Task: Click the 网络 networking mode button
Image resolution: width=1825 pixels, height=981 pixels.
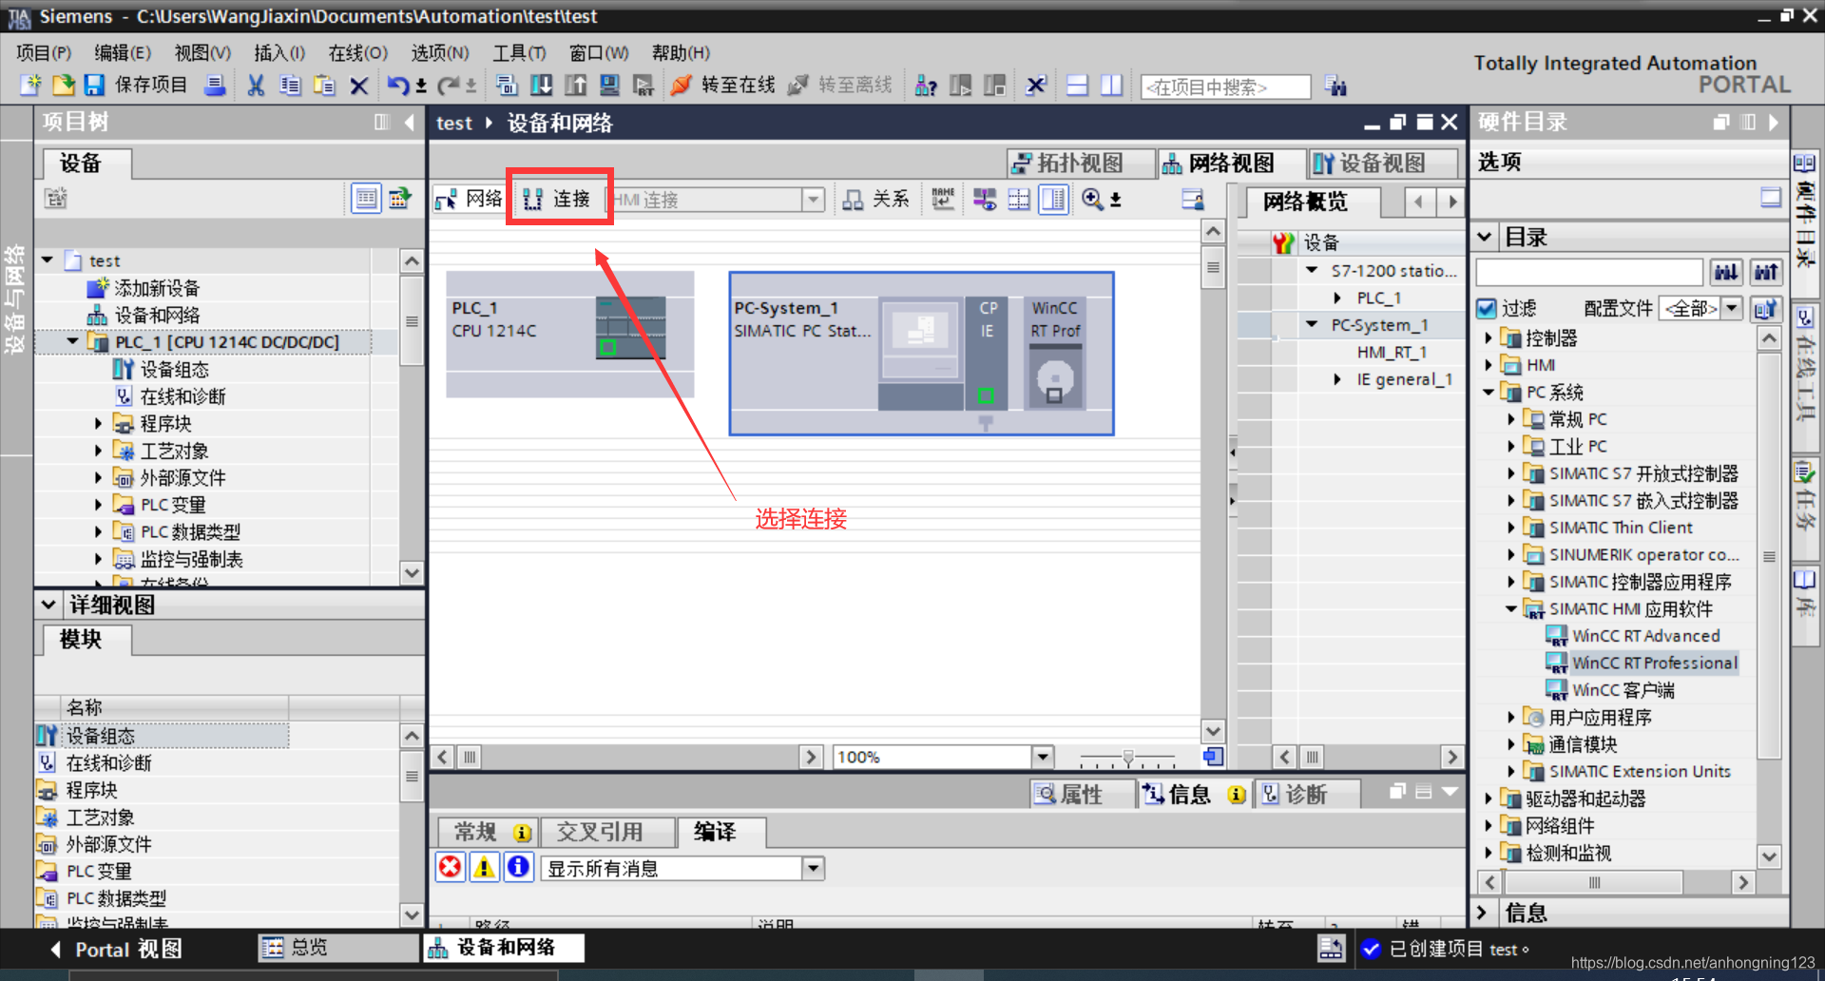Action: 470,200
